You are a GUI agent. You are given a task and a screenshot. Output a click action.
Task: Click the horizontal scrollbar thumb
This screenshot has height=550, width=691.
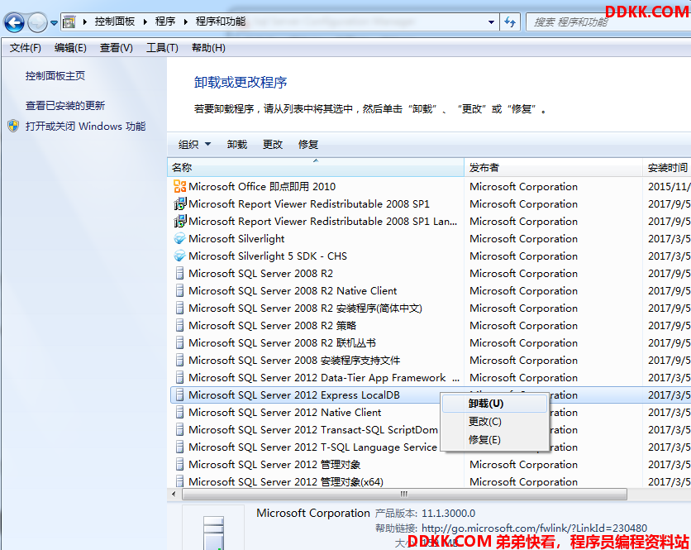[x=404, y=494]
